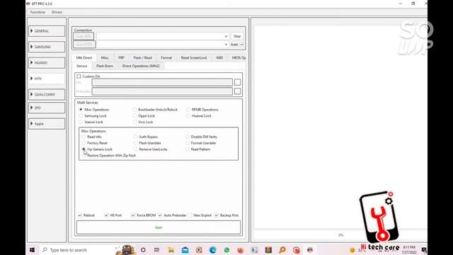This screenshot has width=453, height=255.
Task: Open the Windows Start menu
Action: [32, 250]
